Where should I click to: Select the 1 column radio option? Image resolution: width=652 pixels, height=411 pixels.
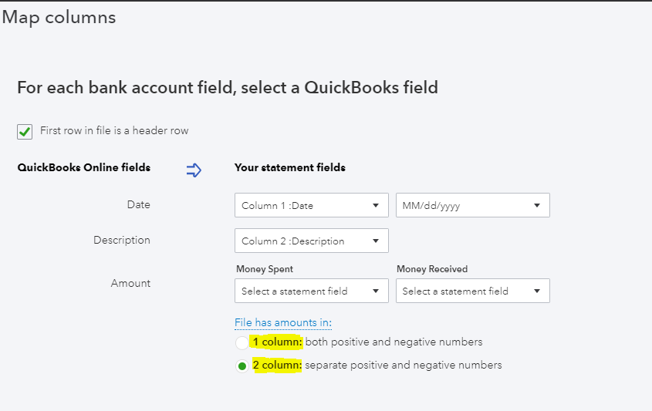click(x=243, y=342)
